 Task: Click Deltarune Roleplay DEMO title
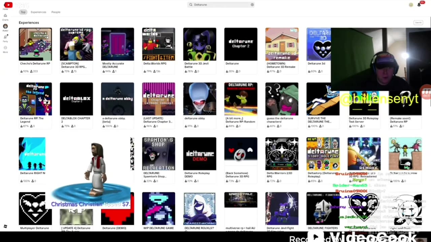tap(197, 175)
